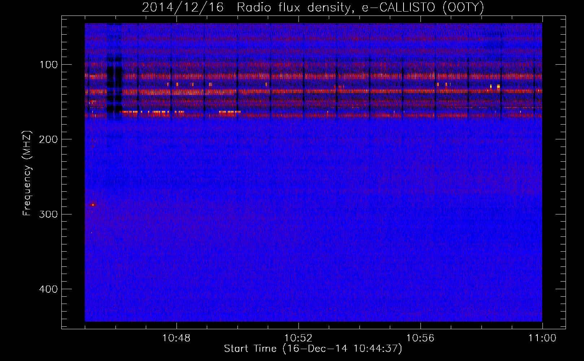
Task: Click the bright red burst spot near 290 MHz
Action: click(x=93, y=205)
